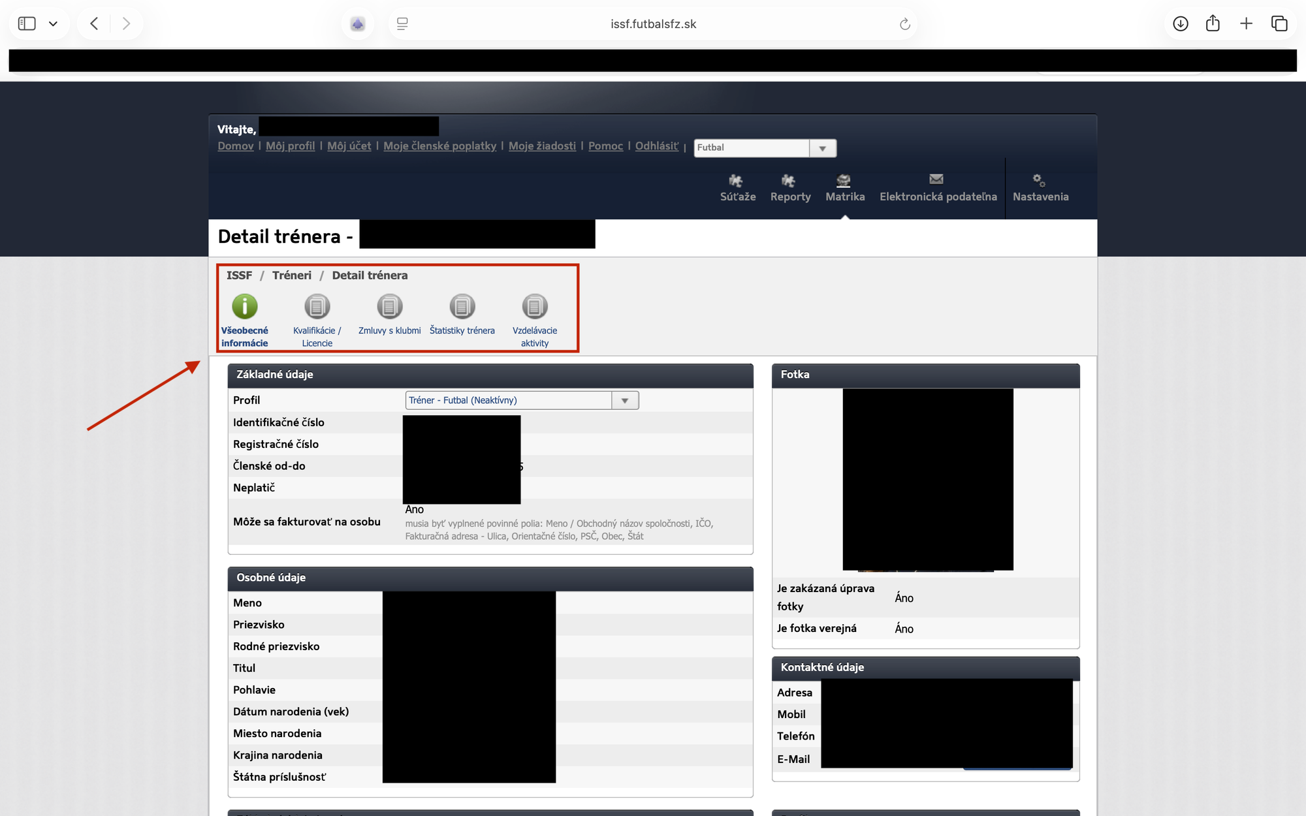
Task: Expand the Futbal sport dropdown
Action: tap(822, 148)
